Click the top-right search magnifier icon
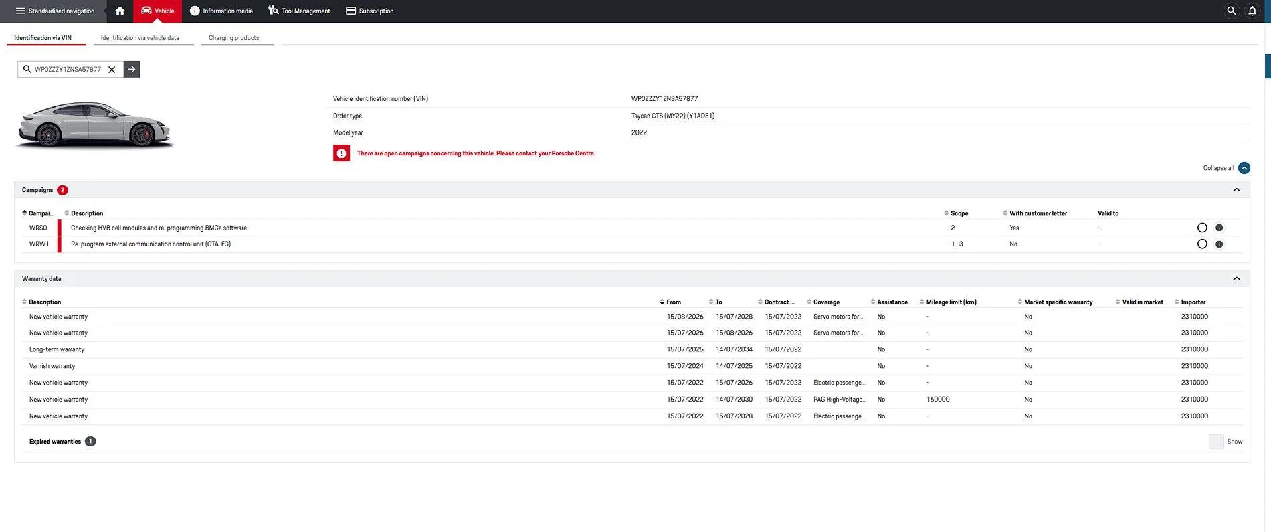1271x532 pixels. 1231,11
